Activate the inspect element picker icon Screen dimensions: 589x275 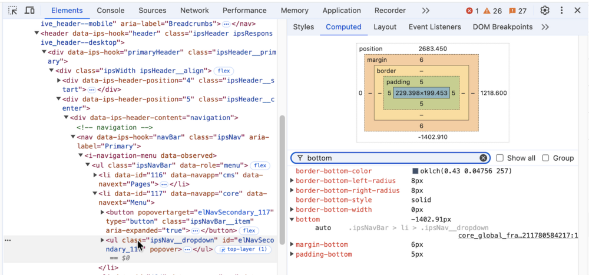13,11
